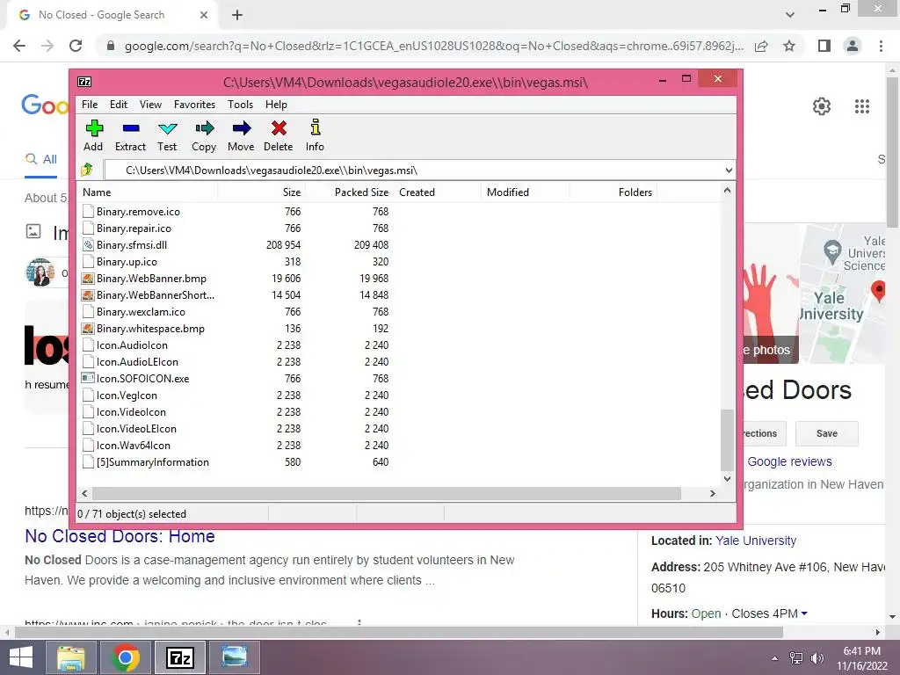Click the 7z logo in title bar
The width and height of the screenshot is (900, 675).
click(x=84, y=82)
